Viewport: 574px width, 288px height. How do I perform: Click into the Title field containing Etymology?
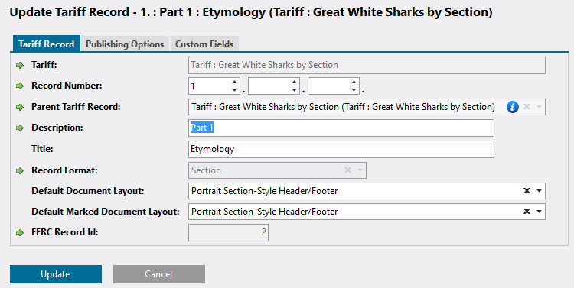point(341,149)
